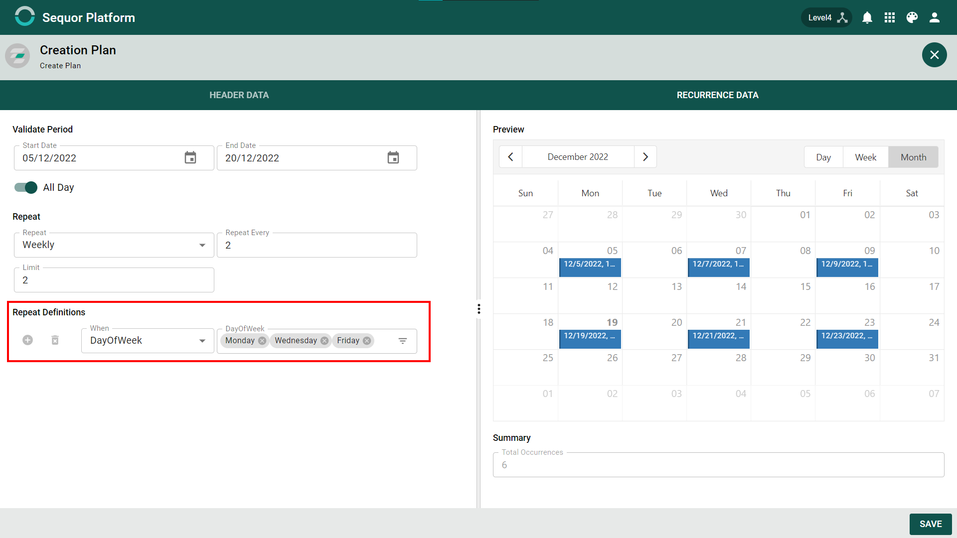Open the When DayOfWeek dropdown

point(148,341)
